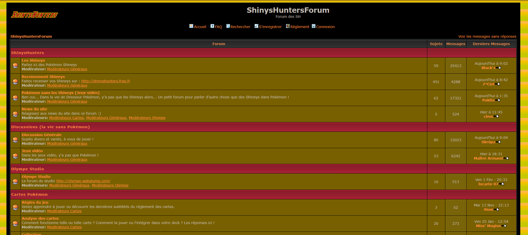Open the FAQ menu link
Image resolution: width=528 pixels, height=235 pixels.
pyautogui.click(x=218, y=27)
